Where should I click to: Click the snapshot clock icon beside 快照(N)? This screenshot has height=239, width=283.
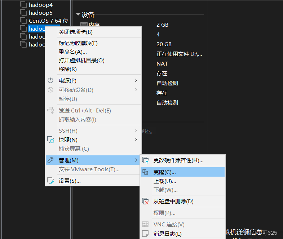pos(51,140)
